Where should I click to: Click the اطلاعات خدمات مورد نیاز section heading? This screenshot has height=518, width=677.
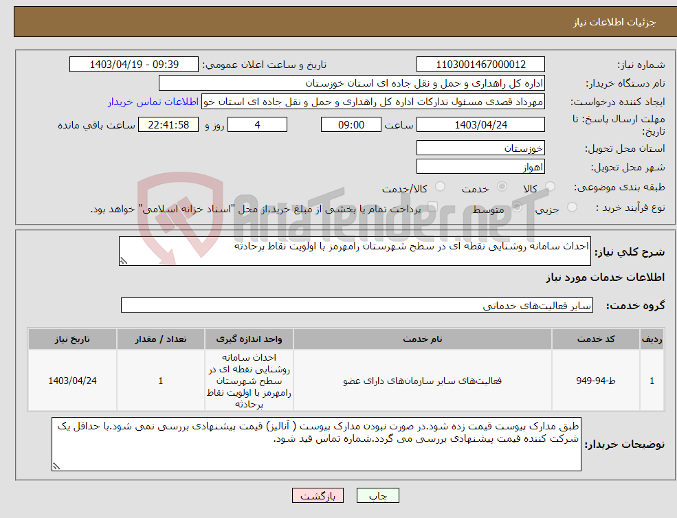(606, 277)
